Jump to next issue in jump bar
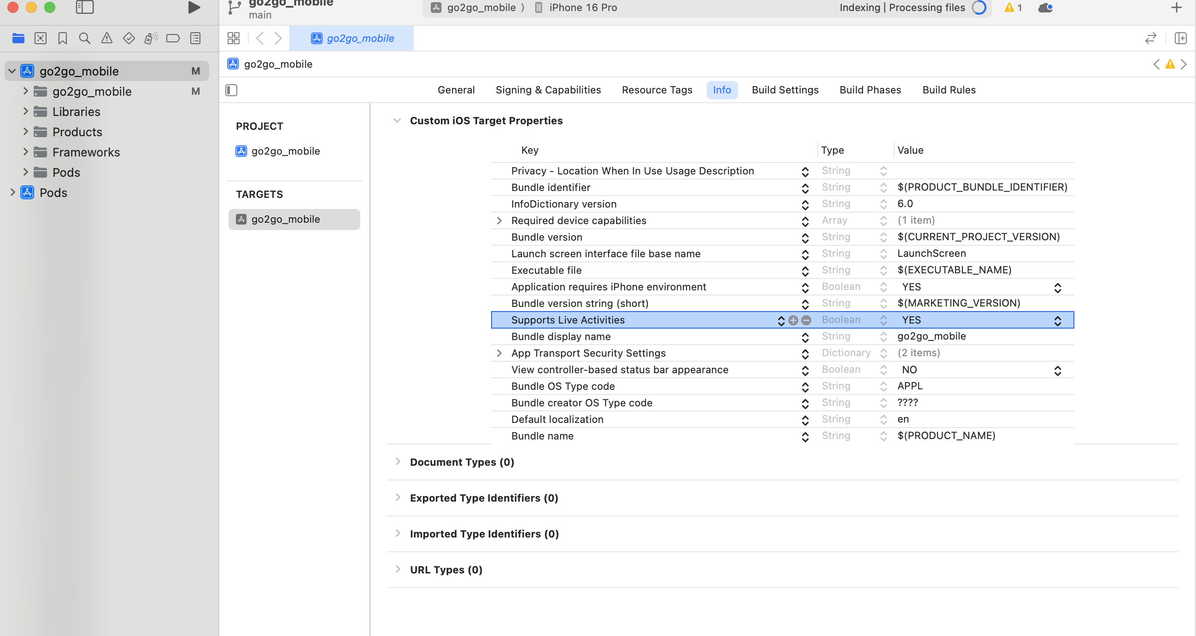The height and width of the screenshot is (636, 1196). [x=1184, y=64]
